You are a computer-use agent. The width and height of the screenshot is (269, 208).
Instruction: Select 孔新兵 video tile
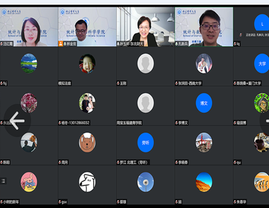tap(204, 26)
